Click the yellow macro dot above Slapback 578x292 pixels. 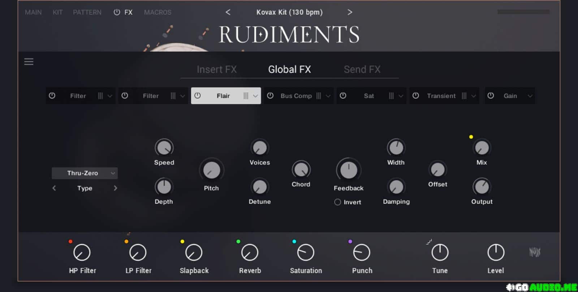tap(182, 241)
